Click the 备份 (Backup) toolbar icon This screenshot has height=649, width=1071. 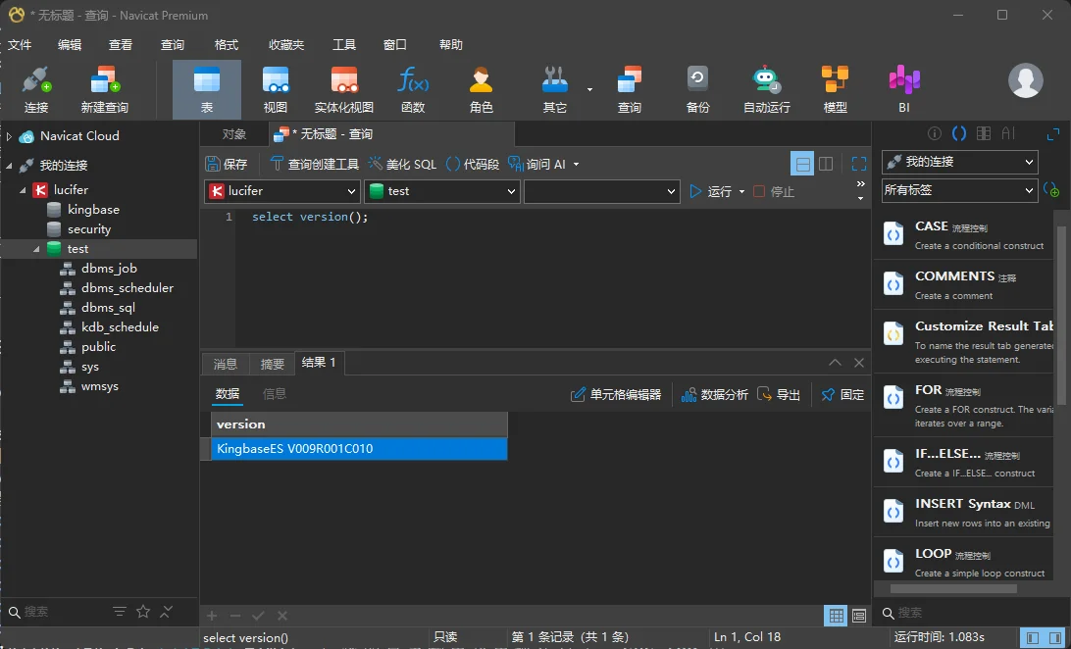point(697,89)
